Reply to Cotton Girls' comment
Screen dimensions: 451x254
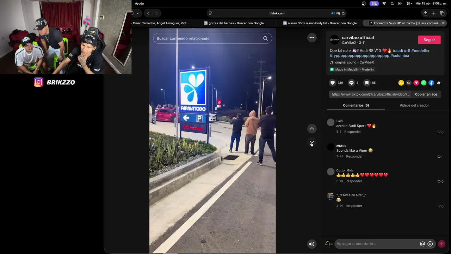(x=354, y=181)
